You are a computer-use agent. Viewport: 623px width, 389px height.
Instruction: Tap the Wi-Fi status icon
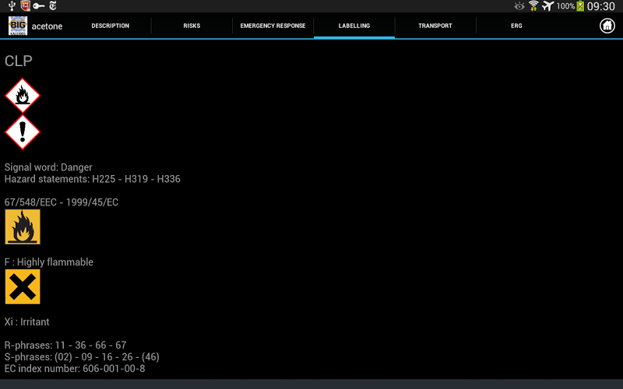coord(533,6)
